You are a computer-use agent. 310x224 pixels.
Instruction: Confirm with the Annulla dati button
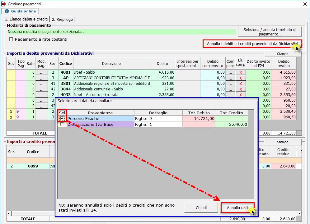click(237, 208)
